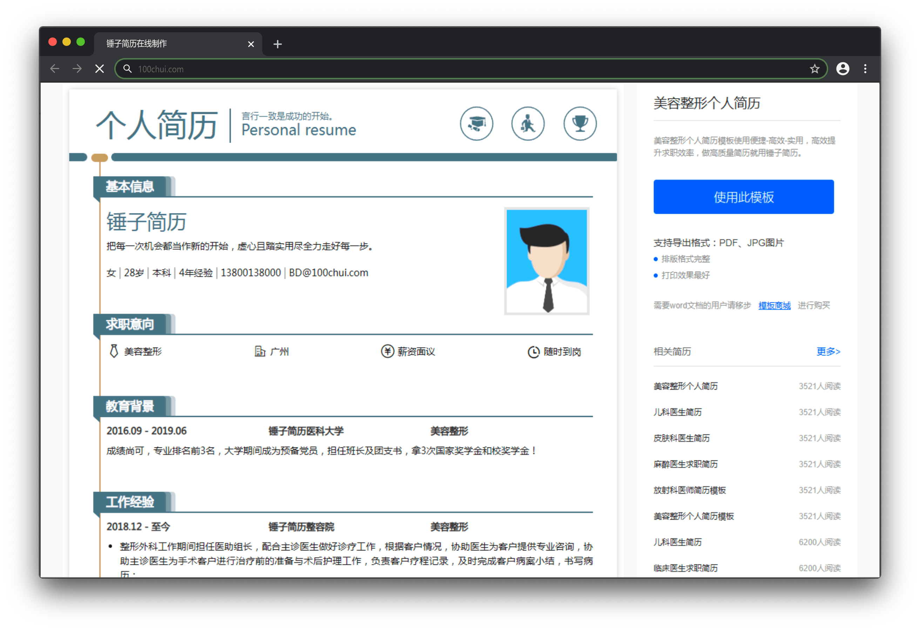This screenshot has width=920, height=630.
Task: Click the clock icon beside 随时到岗
Action: click(x=533, y=351)
